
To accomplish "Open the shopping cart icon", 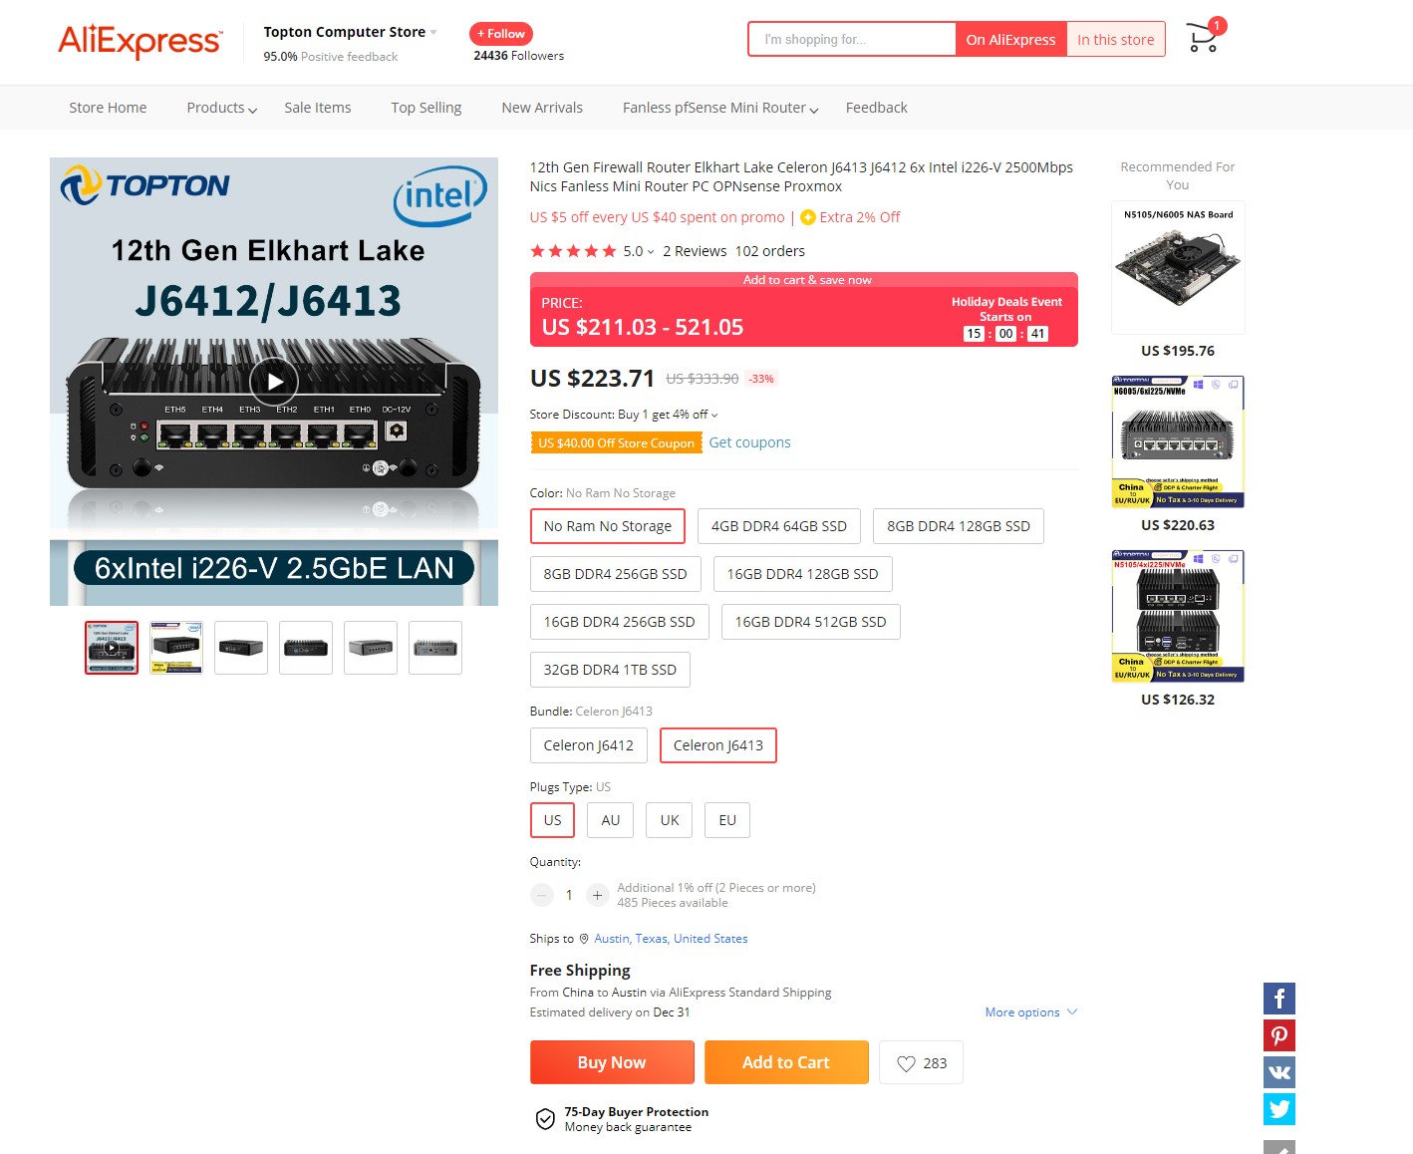I will pos(1204,39).
